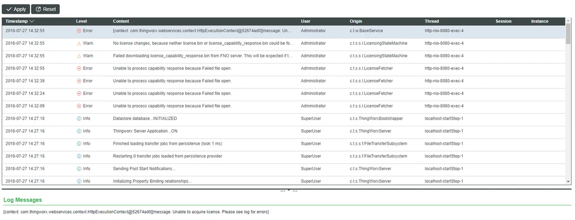Click the Warn icon in the 'Failed downloading' row

79,56
